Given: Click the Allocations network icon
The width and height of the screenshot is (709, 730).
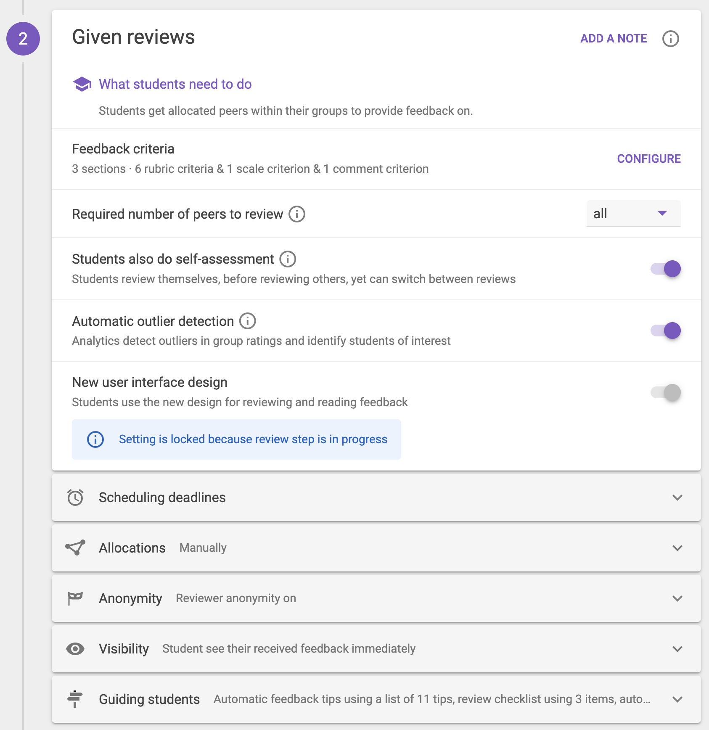Looking at the screenshot, I should pyautogui.click(x=75, y=547).
